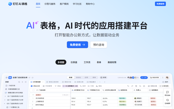Switch to 商品展示 view tab
This screenshot has width=174, height=109.
(x=91, y=82)
